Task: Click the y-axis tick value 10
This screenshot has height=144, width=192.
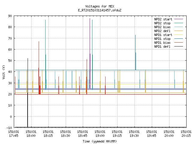Action: tap(10, 105)
